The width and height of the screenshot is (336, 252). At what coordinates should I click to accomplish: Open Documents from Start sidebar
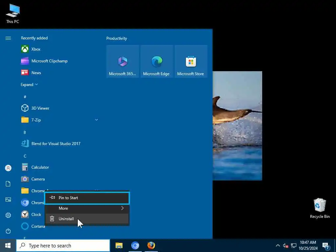point(8,184)
